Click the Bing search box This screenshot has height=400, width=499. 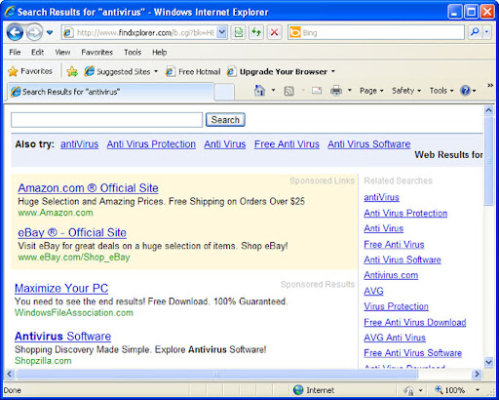(376, 32)
